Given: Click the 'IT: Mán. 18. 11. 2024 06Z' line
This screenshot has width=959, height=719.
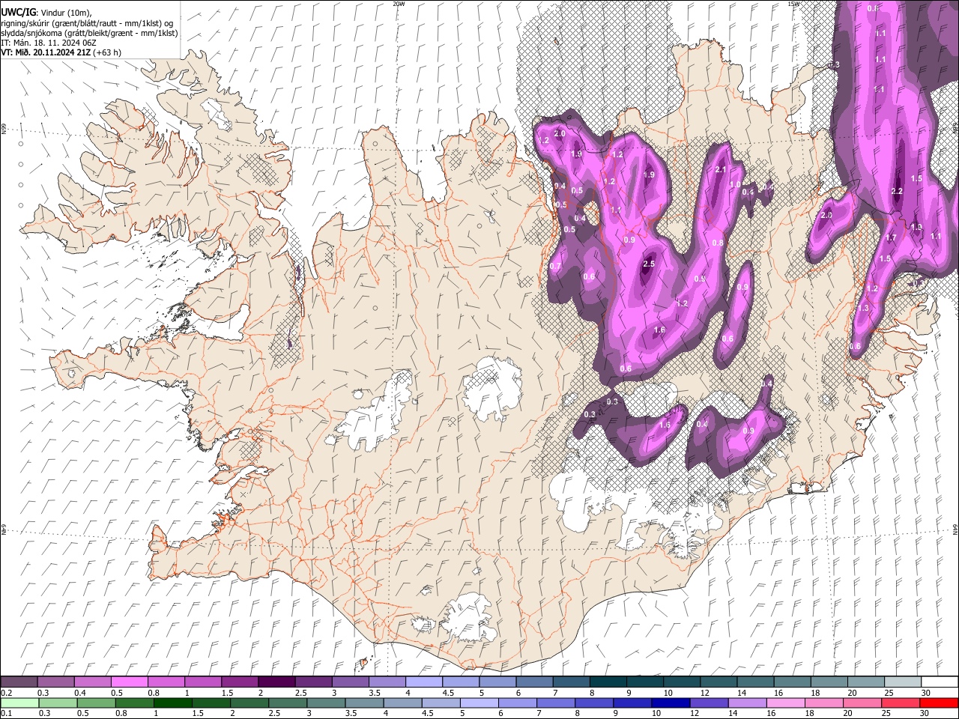Looking at the screenshot, I should click(x=48, y=43).
